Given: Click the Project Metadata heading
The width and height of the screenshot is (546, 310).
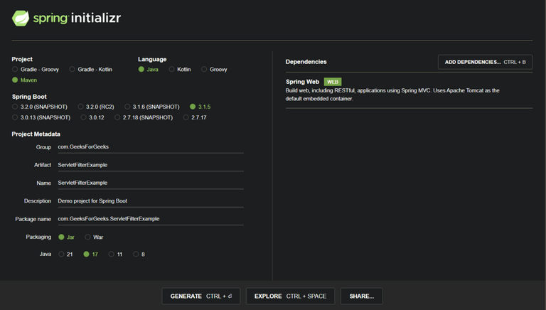Looking at the screenshot, I should click(36, 134).
